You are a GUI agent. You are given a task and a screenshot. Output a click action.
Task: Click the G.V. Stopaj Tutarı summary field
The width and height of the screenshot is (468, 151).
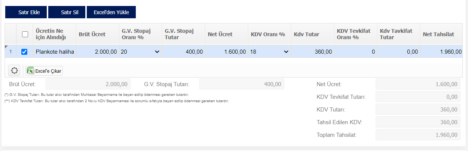pyautogui.click(x=242, y=84)
